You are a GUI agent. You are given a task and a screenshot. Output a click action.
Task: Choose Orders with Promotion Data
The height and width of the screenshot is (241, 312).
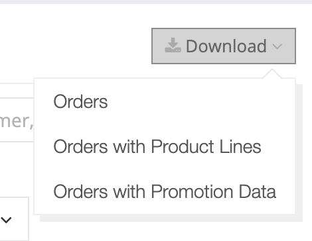[165, 191]
